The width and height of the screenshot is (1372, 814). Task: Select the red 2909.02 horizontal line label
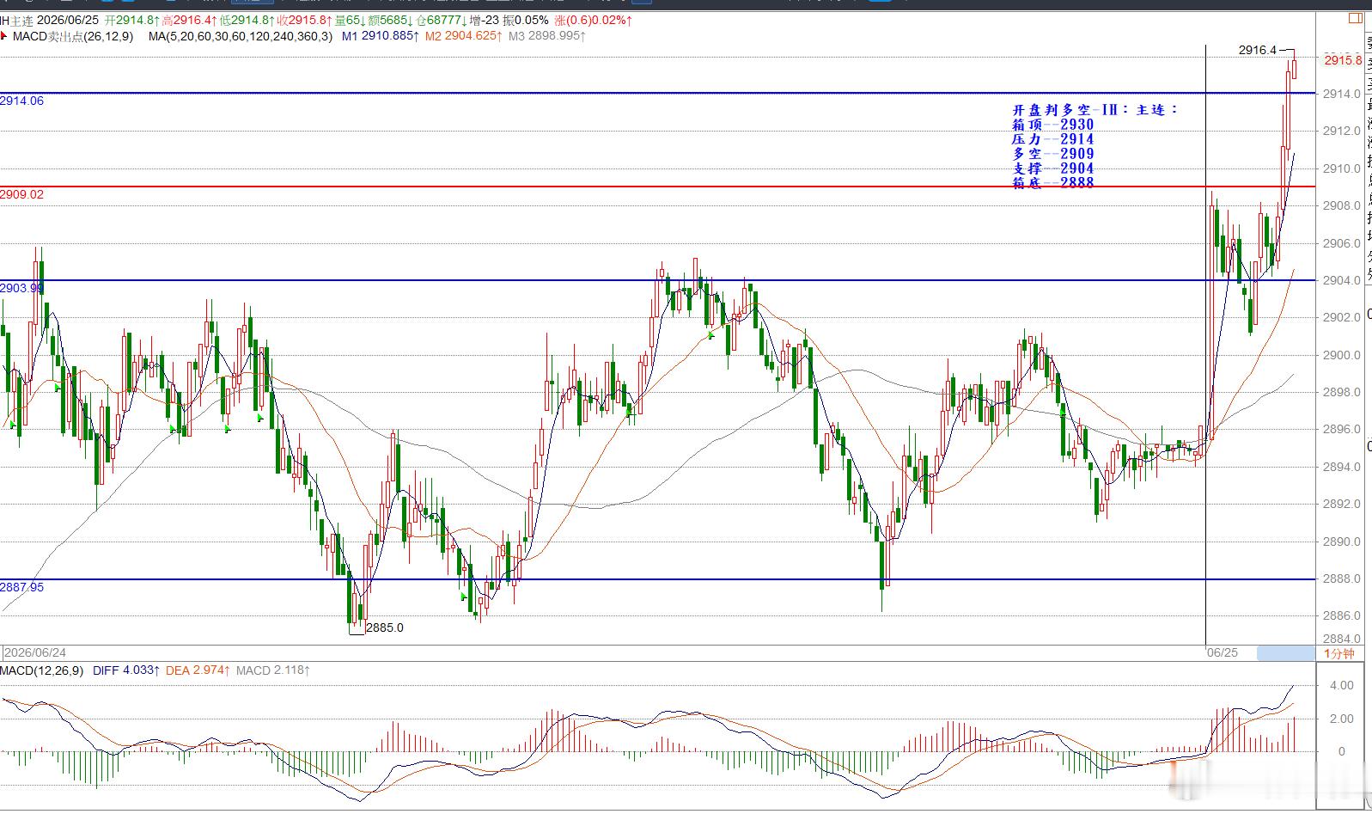point(21,194)
